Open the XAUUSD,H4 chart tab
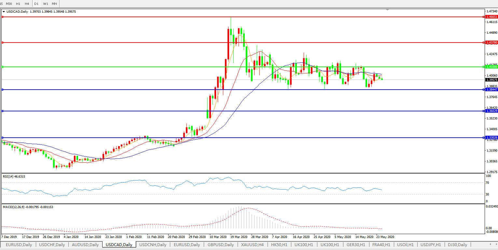This screenshot has height=250, width=498. 252,245
